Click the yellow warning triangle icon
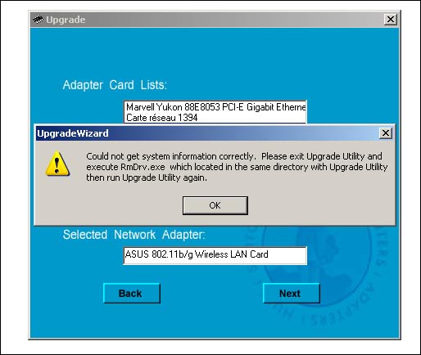Screen dimensions: 421x355 pos(57,164)
